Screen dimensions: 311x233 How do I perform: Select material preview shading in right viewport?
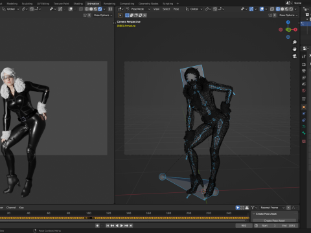click(286, 9)
